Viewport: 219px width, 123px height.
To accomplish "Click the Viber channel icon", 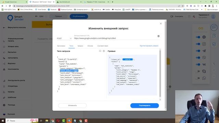I will (204, 58).
